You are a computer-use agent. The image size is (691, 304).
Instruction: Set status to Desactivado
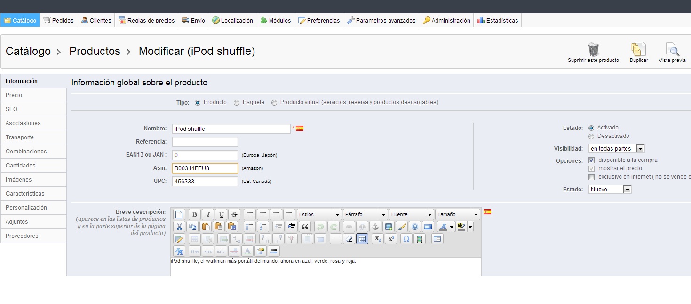(591, 137)
